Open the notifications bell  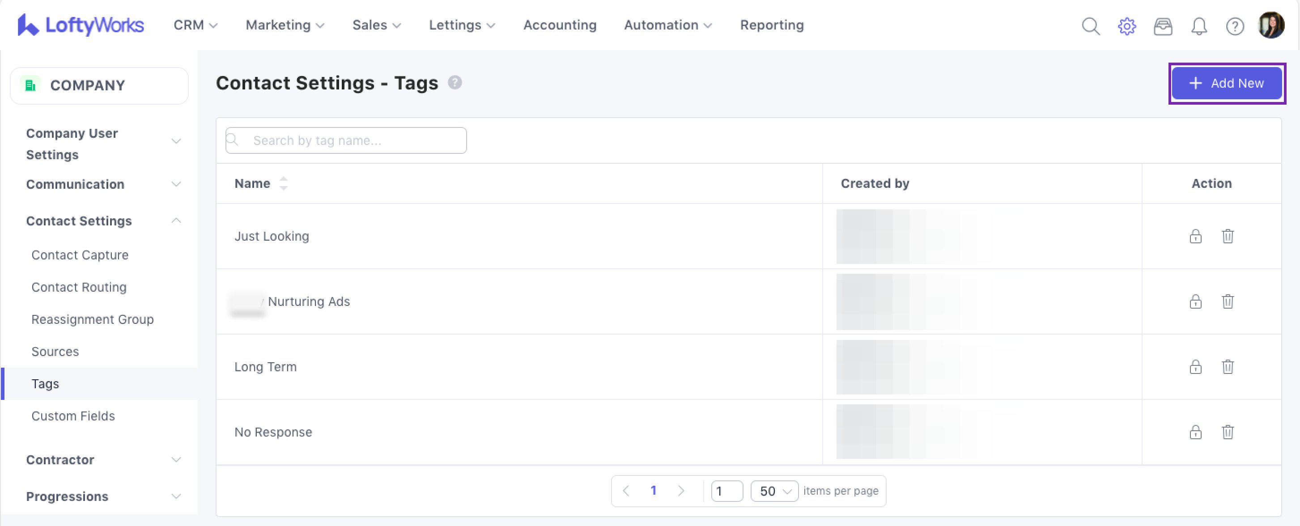[x=1198, y=26]
